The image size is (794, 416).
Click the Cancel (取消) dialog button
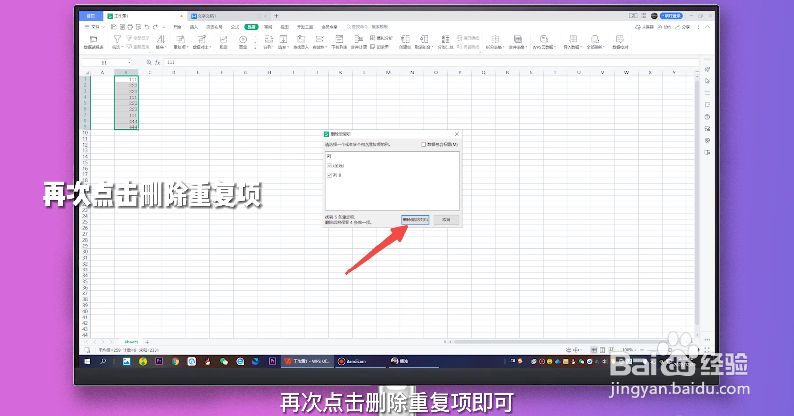point(446,220)
